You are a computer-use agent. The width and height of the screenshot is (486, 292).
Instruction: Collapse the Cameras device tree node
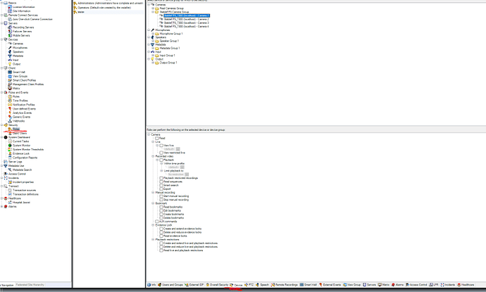149,4
